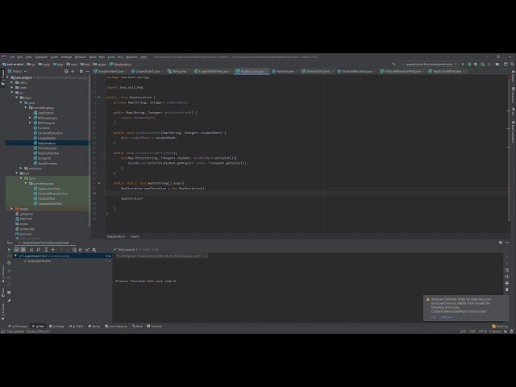This screenshot has height=387, width=516.
Task: Open the Spring tool window
Action: [x=94, y=326]
